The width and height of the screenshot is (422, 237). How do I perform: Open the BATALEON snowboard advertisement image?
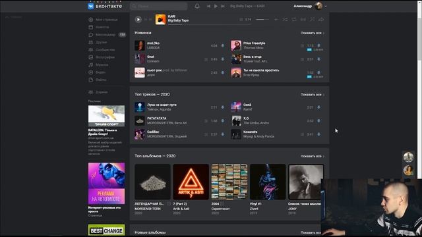[x=106, y=116]
